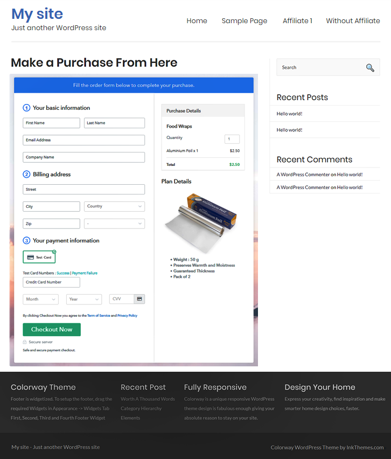Open the expiry Year dropdown

(x=84, y=299)
